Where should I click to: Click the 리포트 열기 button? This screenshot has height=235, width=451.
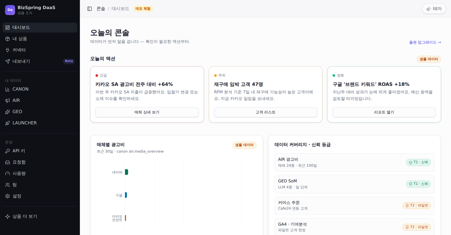coord(384,112)
